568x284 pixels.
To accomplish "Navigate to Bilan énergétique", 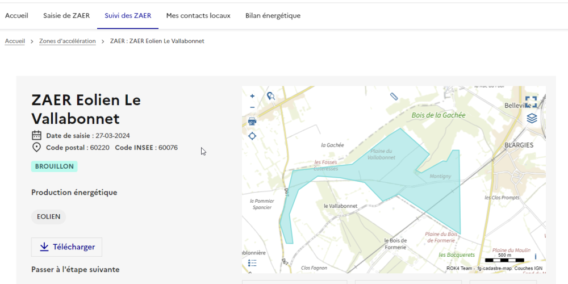I will pos(273,16).
